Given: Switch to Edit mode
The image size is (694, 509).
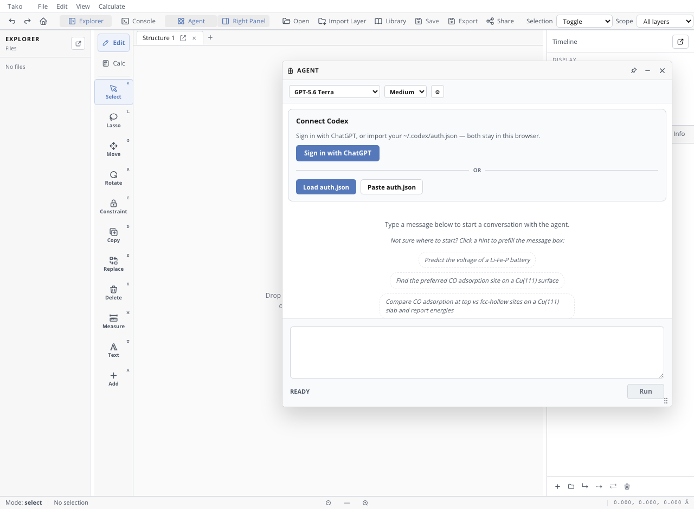Looking at the screenshot, I should pyautogui.click(x=113, y=43).
